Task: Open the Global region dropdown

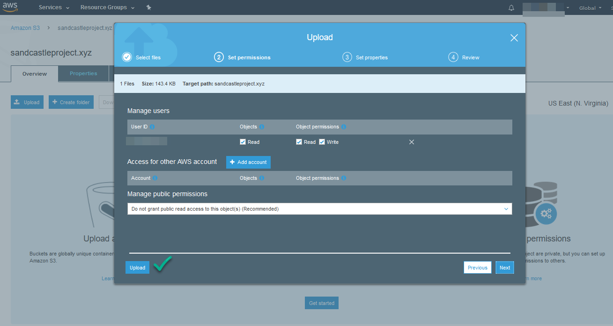Action: [590, 8]
